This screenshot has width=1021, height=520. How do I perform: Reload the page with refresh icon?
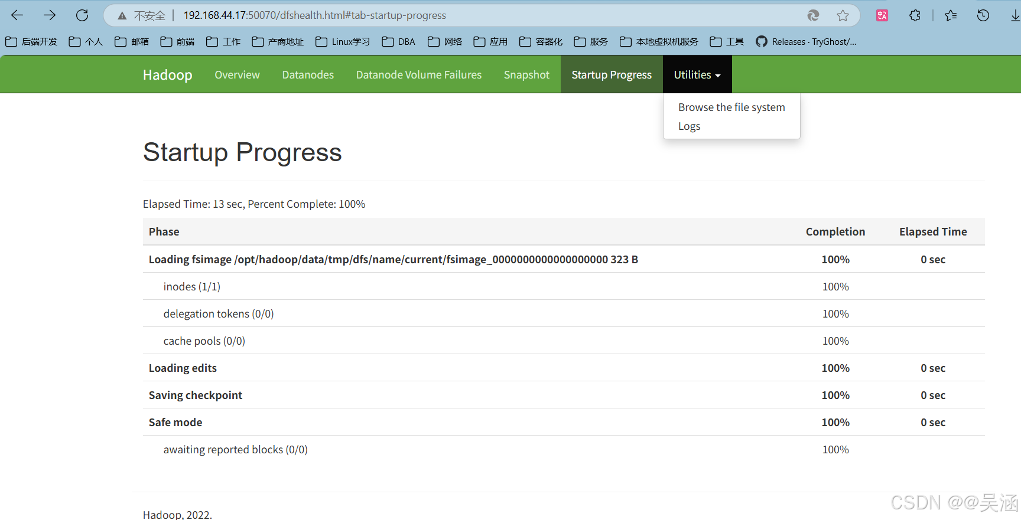(x=82, y=15)
